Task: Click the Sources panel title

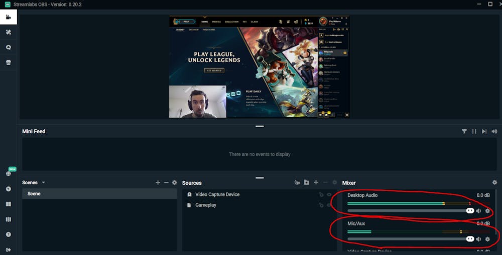Action: click(x=192, y=183)
